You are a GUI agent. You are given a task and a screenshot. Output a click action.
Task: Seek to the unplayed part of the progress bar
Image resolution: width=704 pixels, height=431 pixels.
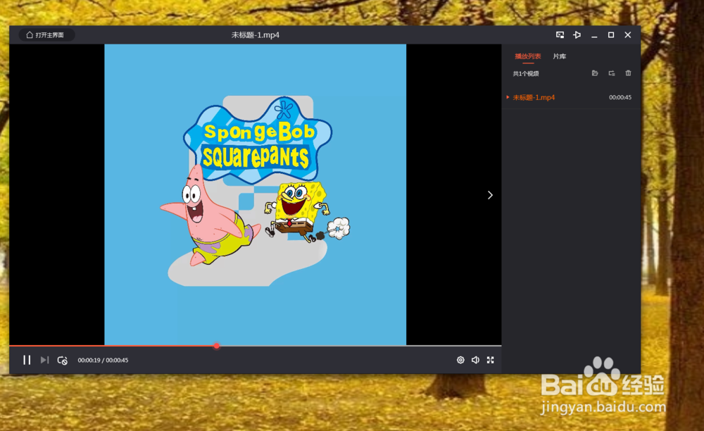point(360,346)
